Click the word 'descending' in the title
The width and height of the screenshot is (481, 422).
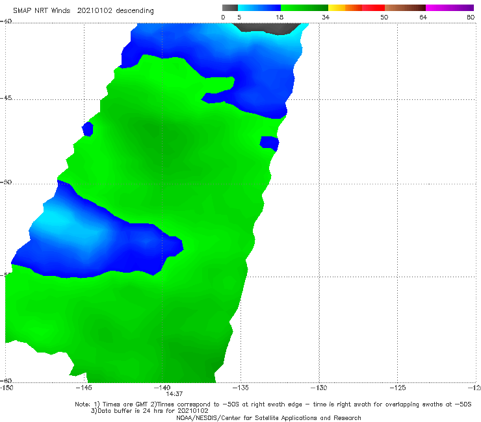135,11
